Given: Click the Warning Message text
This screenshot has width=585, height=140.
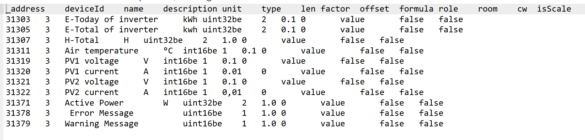Looking at the screenshot, I should tap(102, 124).
